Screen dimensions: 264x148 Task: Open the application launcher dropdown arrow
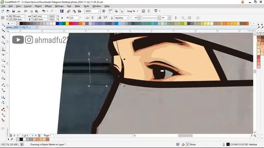[x=160, y=11]
